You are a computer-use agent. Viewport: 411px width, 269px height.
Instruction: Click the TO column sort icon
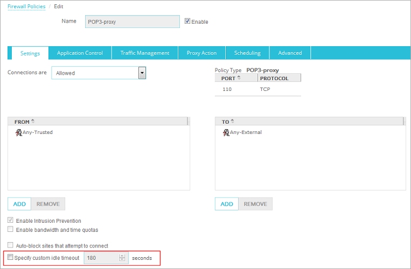tap(232, 122)
